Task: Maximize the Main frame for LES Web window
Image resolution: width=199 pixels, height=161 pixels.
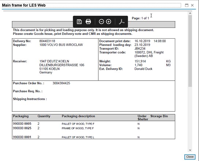Action: (187, 5)
